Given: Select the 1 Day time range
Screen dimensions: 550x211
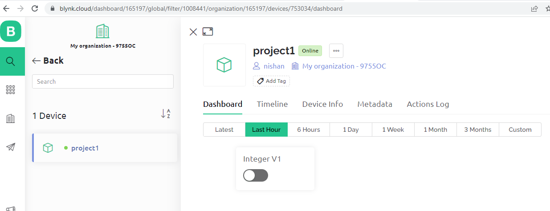Looking at the screenshot, I should (x=351, y=130).
